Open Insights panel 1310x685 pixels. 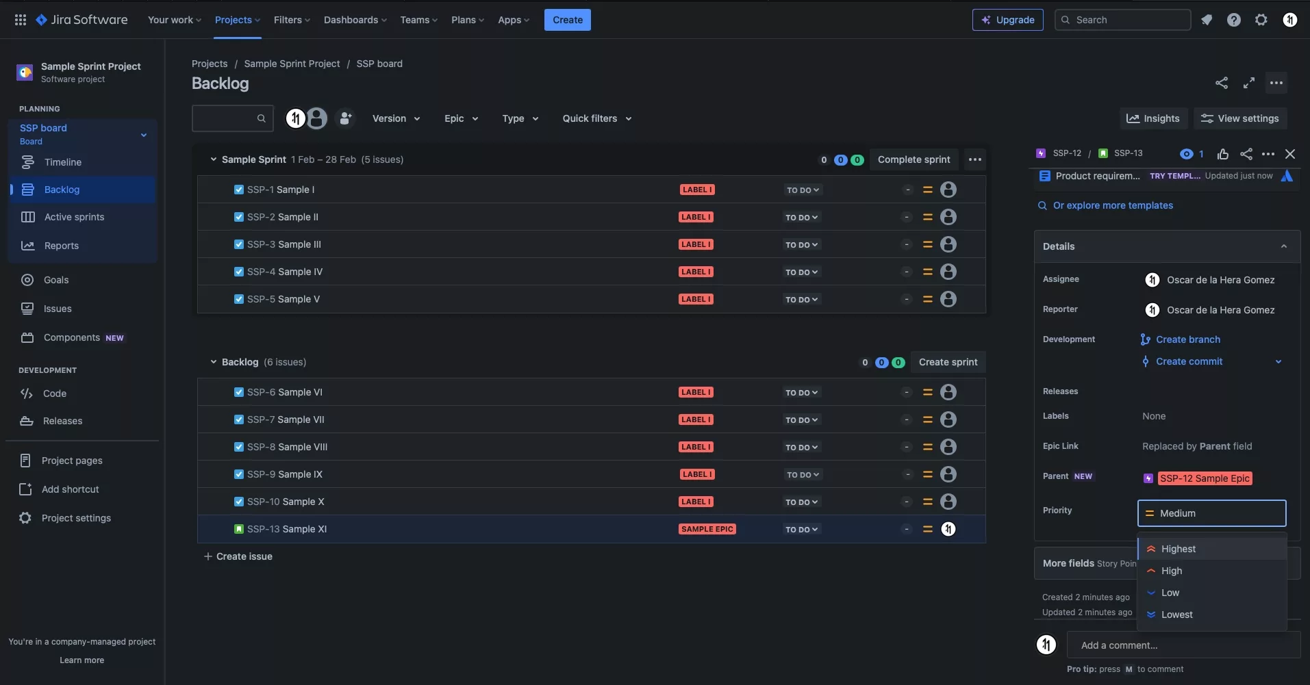[1154, 118]
